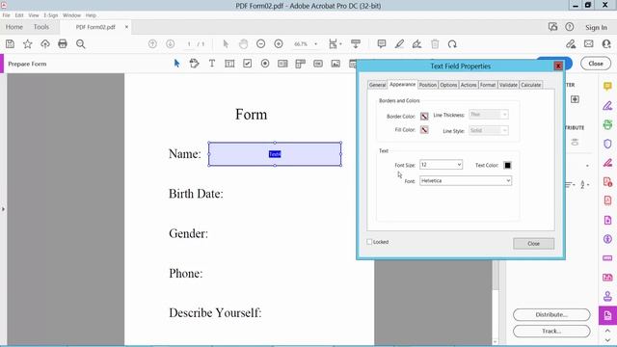Switch to the Position tab

tap(428, 85)
